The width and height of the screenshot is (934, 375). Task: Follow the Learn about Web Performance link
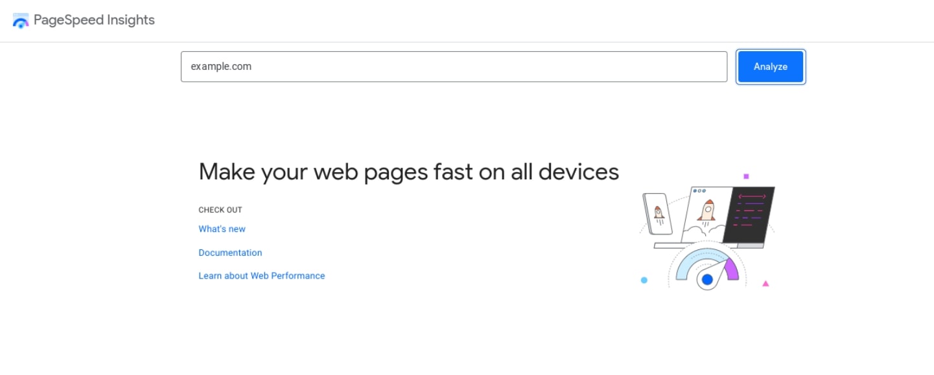point(261,276)
